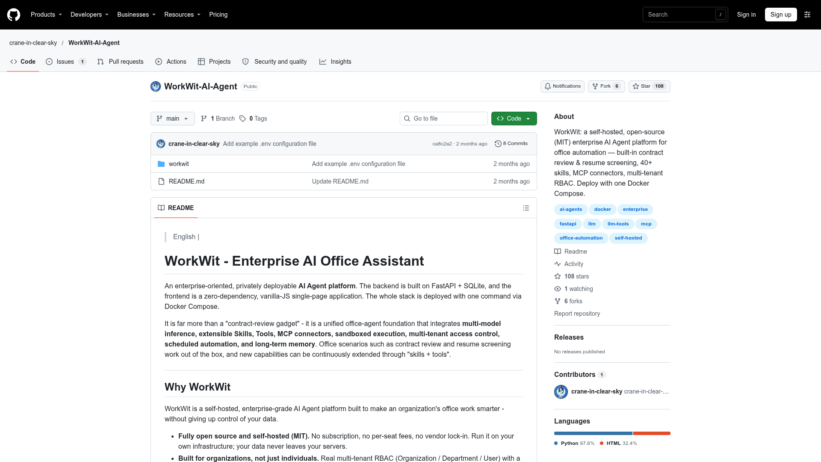The width and height of the screenshot is (821, 462).
Task: Open the green Code dropdown button
Action: pyautogui.click(x=514, y=118)
